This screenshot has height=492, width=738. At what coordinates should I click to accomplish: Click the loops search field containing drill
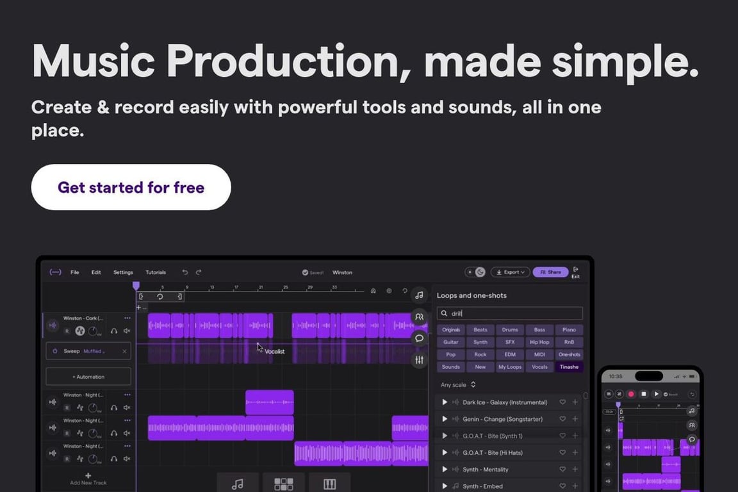(510, 313)
